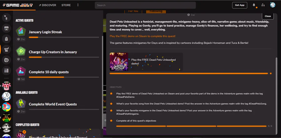Open the pink monster community avatar
The width and height of the screenshot is (281, 138).
click(7, 86)
